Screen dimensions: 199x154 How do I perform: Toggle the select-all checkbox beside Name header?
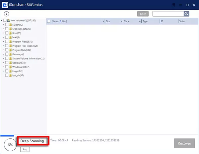49,21
